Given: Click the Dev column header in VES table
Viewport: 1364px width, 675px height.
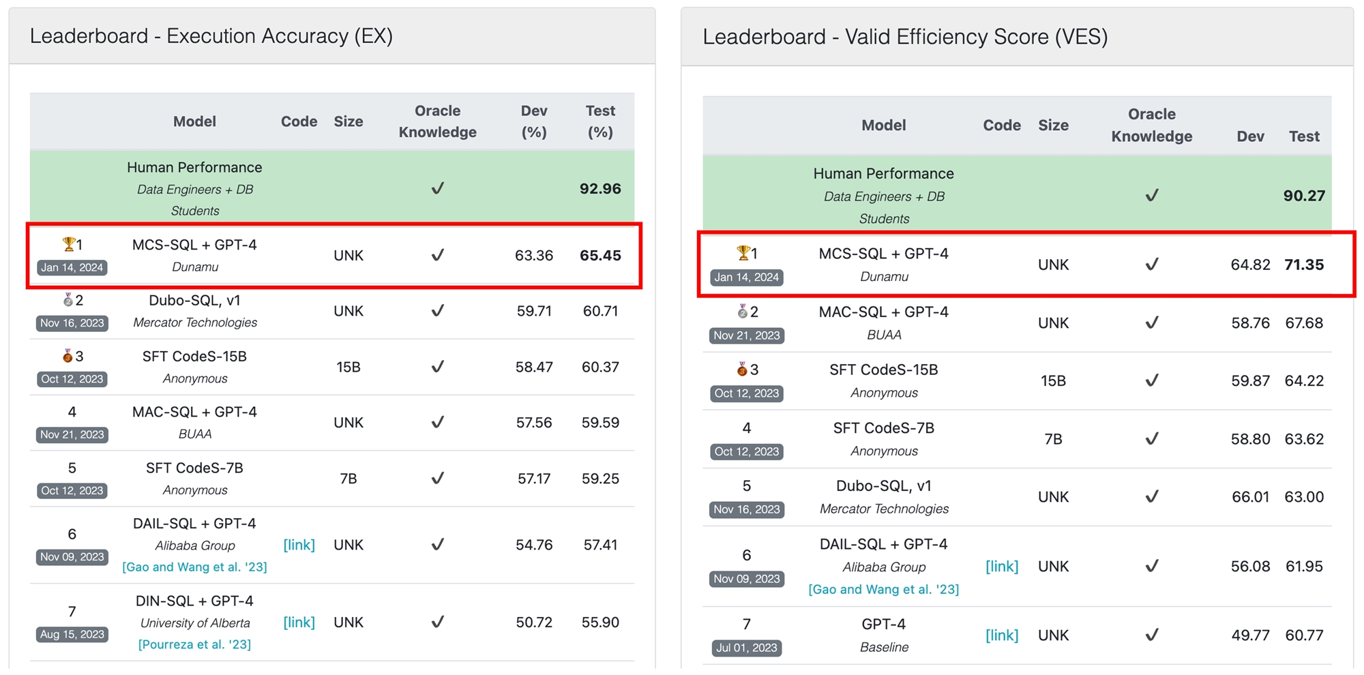Looking at the screenshot, I should pos(1250,136).
